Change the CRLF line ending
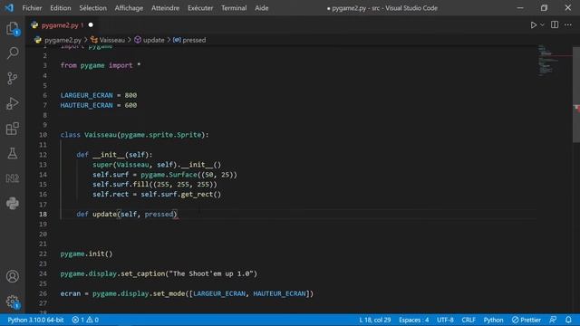 469,320
